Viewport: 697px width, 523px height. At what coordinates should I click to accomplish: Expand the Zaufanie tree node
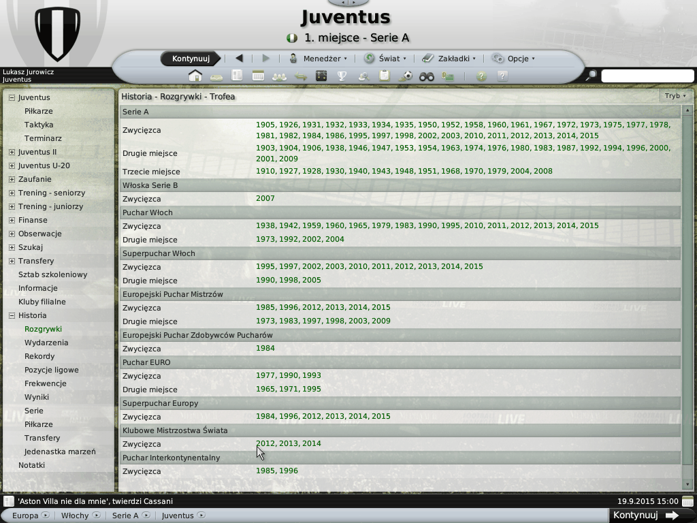pos(12,179)
